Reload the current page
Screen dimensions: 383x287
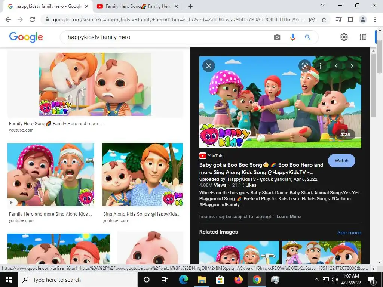pyautogui.click(x=32, y=19)
